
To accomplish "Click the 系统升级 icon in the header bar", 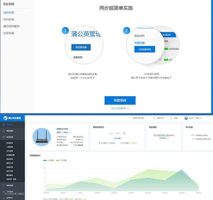I will [154, 118].
